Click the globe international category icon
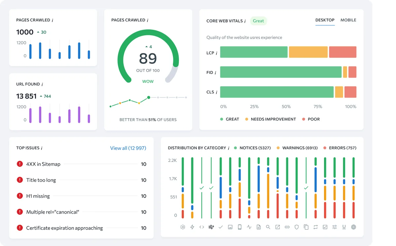Viewport: 396px width, 246px height. pos(353,227)
